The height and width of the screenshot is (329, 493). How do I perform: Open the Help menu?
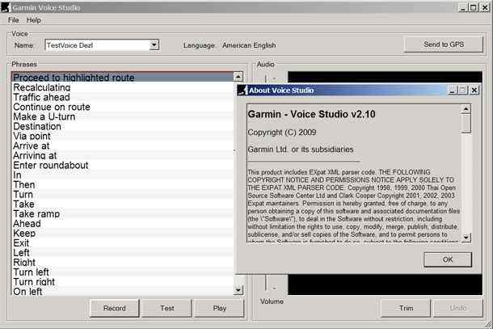pyautogui.click(x=33, y=20)
